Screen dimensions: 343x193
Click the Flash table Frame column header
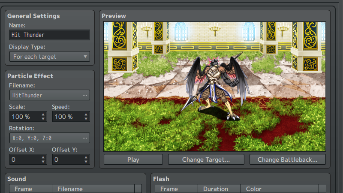176,189
